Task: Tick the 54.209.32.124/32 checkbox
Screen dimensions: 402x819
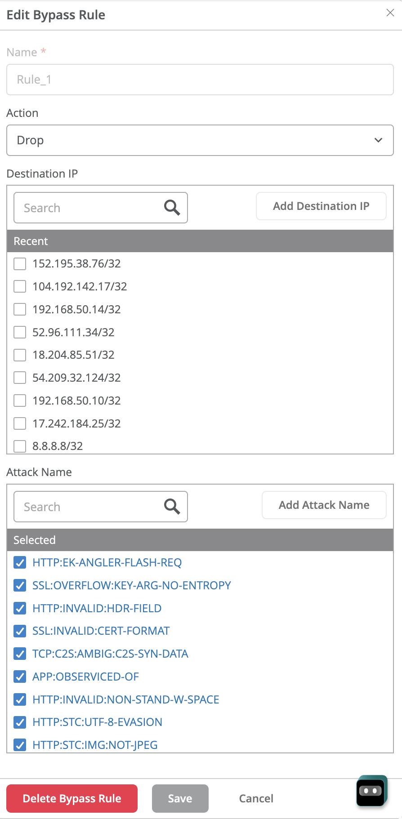Action: [x=20, y=378]
